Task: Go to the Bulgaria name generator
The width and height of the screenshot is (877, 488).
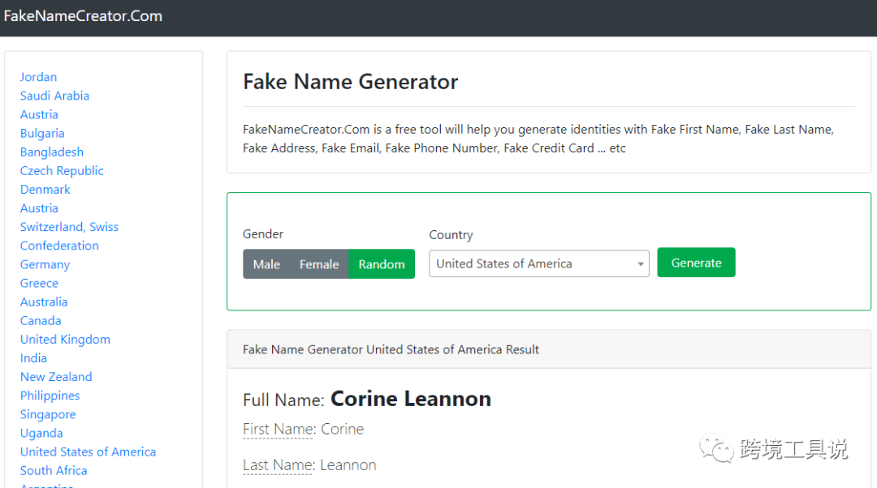Action: [42, 133]
